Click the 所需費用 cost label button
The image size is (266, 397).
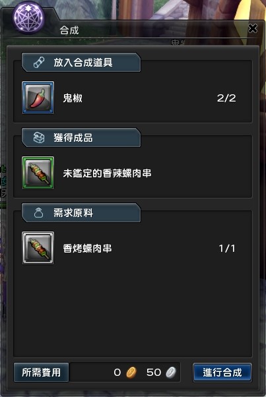pyautogui.click(x=42, y=373)
